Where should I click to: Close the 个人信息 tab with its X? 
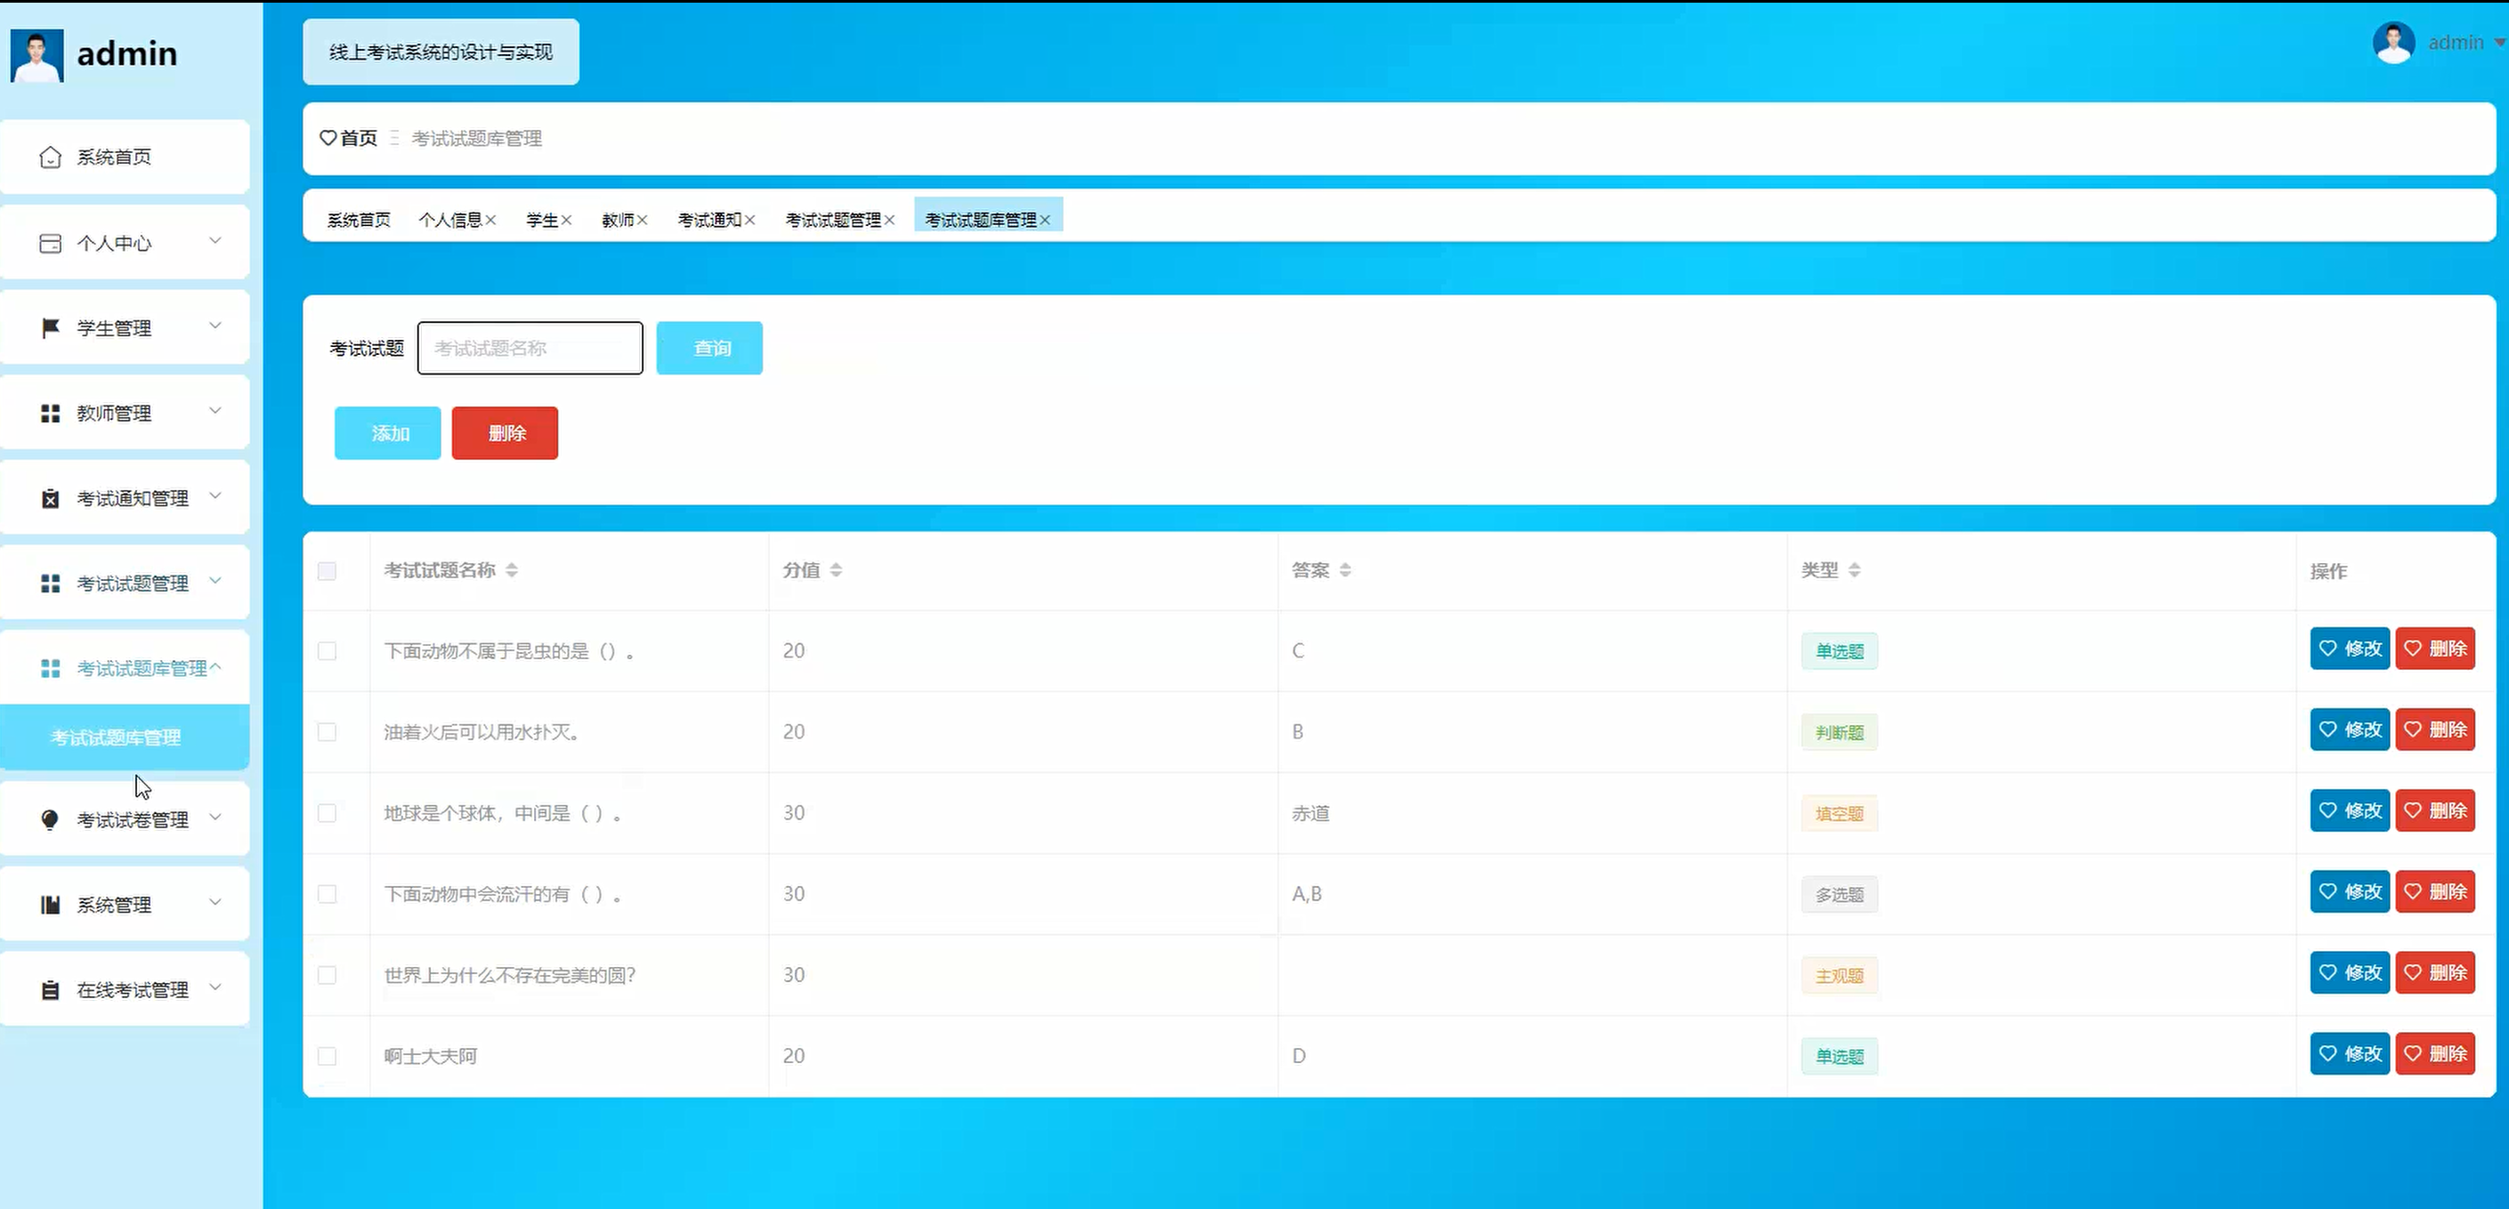(491, 220)
